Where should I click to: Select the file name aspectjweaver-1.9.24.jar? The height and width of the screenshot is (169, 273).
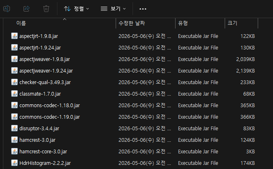[x=46, y=71]
